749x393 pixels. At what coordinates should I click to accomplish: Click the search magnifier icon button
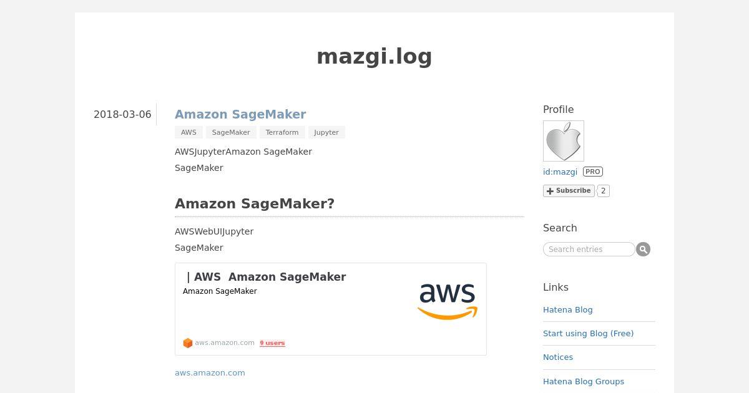coord(643,250)
